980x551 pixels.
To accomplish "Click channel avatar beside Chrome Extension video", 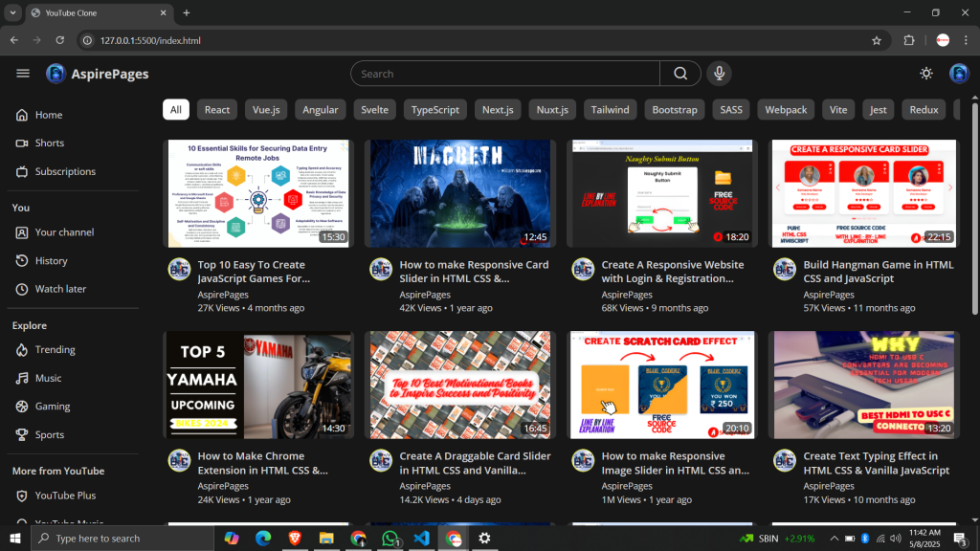I will (x=179, y=460).
